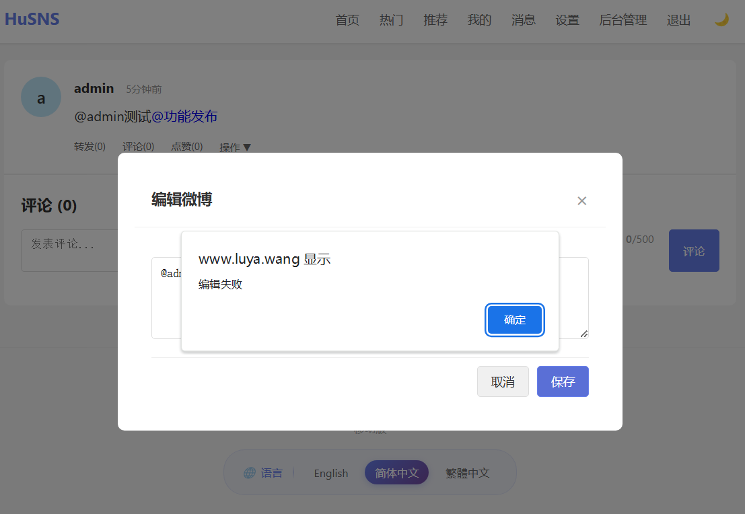Go to 热门 page
Image resolution: width=745 pixels, height=514 pixels.
pos(391,20)
